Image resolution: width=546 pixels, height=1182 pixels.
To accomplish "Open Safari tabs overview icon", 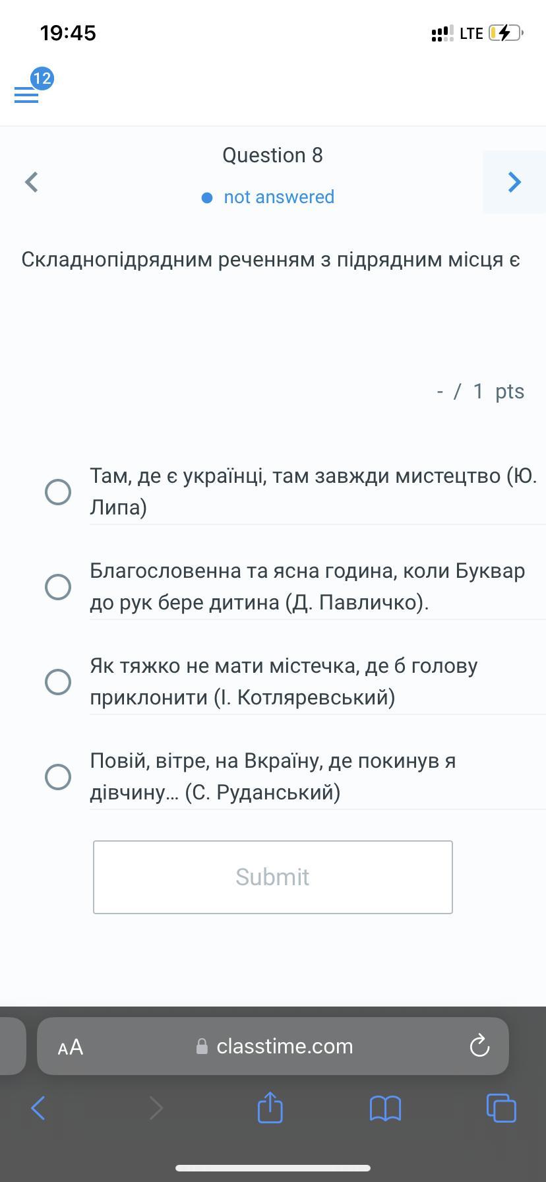I will 501,1107.
